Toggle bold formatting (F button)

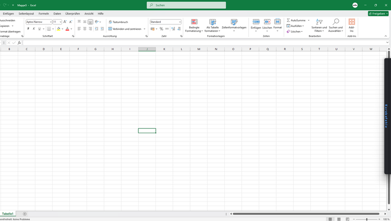click(28, 29)
